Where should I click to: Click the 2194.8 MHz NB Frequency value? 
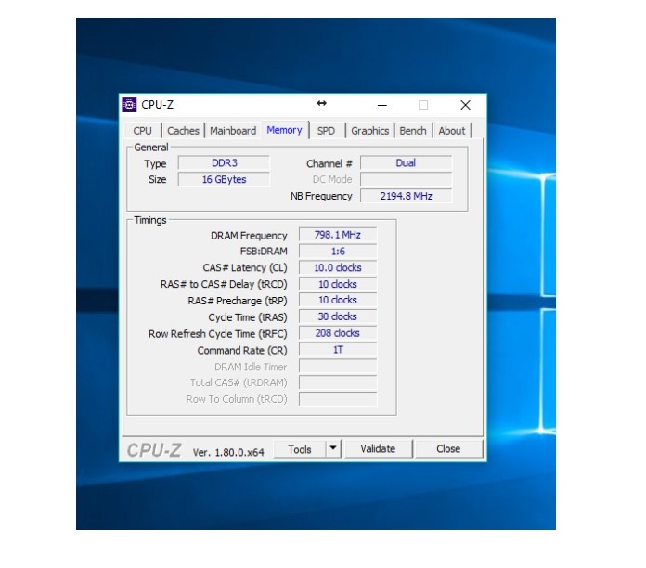point(406,196)
